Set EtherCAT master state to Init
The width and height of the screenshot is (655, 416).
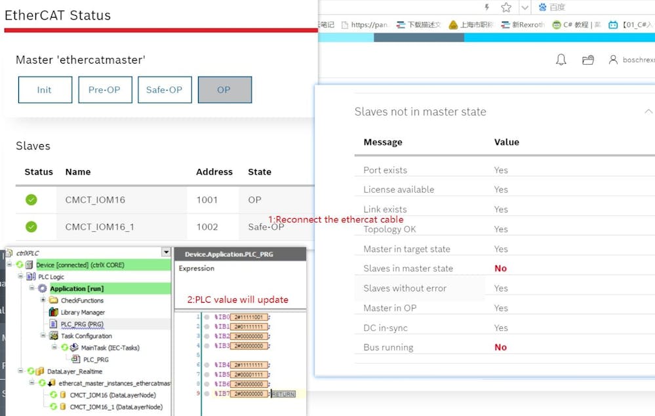pyautogui.click(x=45, y=90)
